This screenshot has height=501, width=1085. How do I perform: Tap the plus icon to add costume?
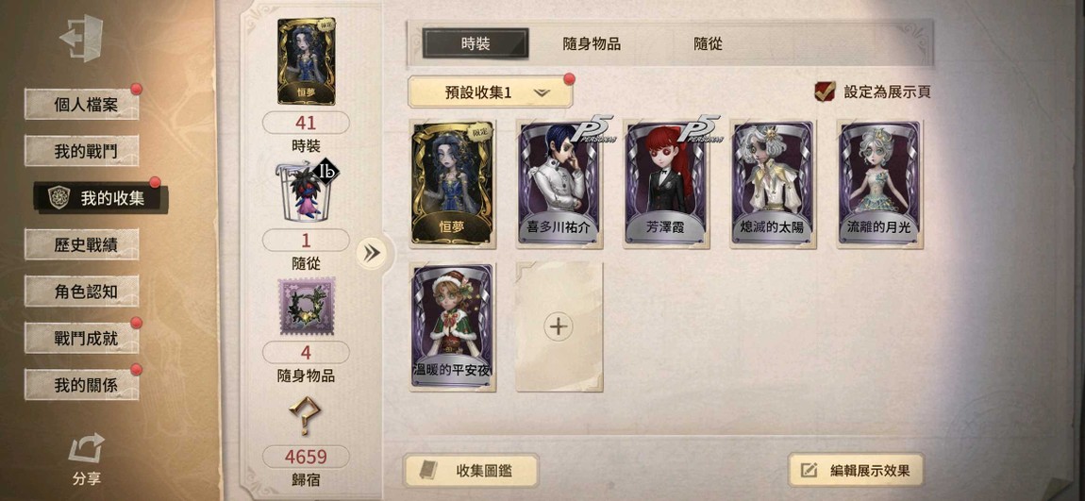coord(559,326)
